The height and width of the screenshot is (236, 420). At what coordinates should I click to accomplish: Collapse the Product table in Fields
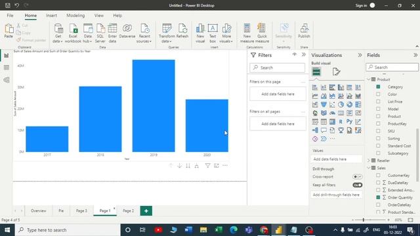369,79
